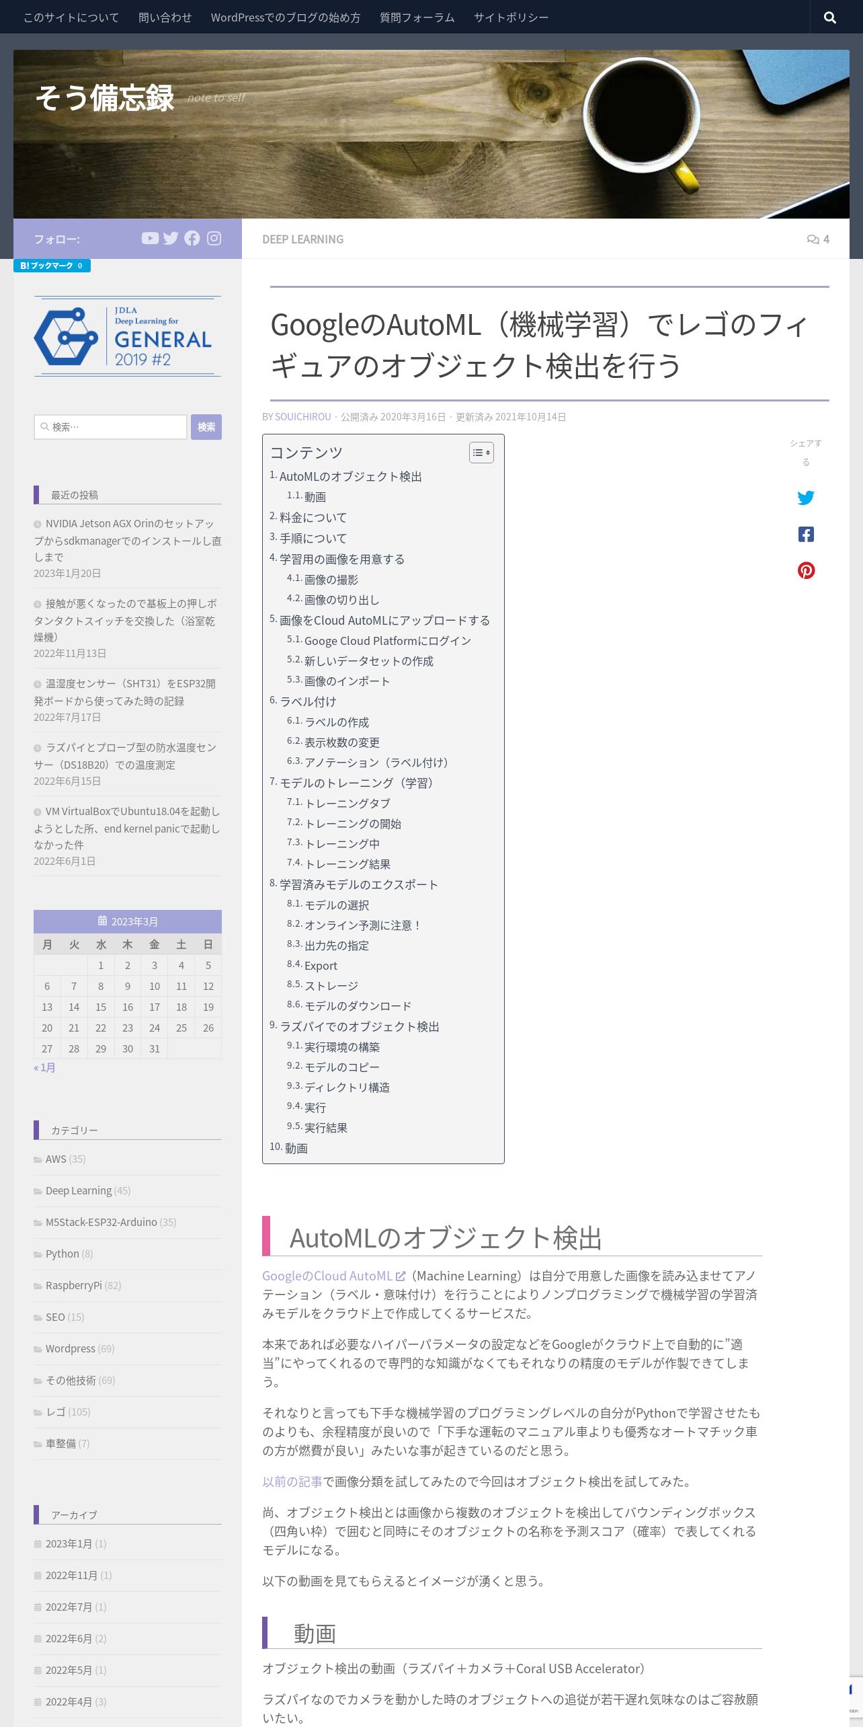The image size is (863, 1727).
Task: Open レゴ category
Action: tap(56, 1412)
